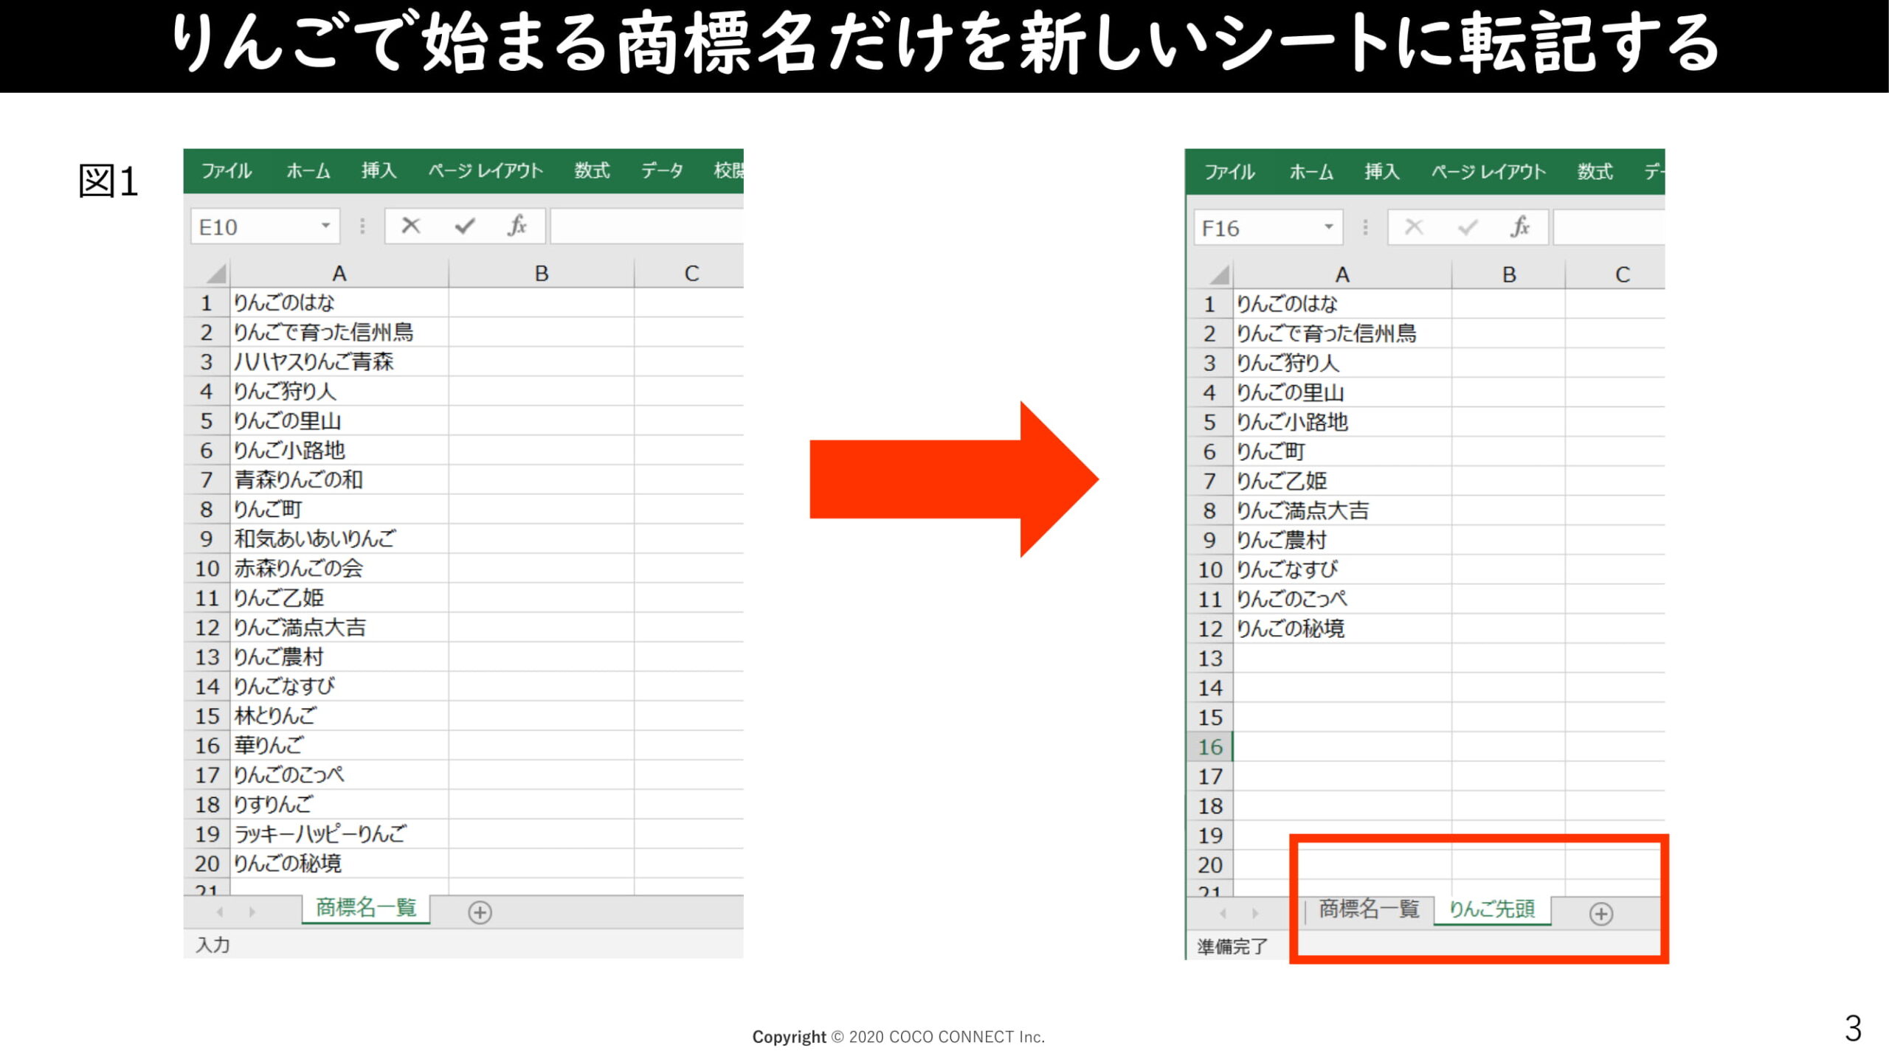This screenshot has height=1062, width=1889.
Task: Click cell with 和気あいあいりんご
Action: [x=339, y=538]
